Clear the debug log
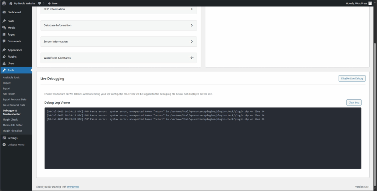 pos(354,103)
